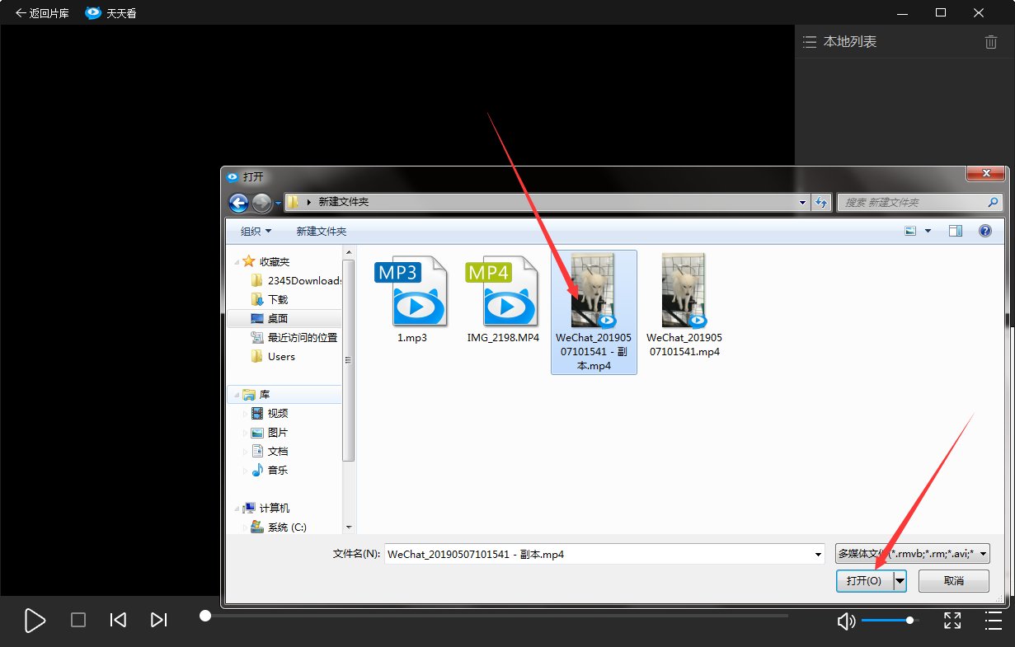Go back in file dialog navigation
This screenshot has height=647, width=1015.
[x=238, y=203]
